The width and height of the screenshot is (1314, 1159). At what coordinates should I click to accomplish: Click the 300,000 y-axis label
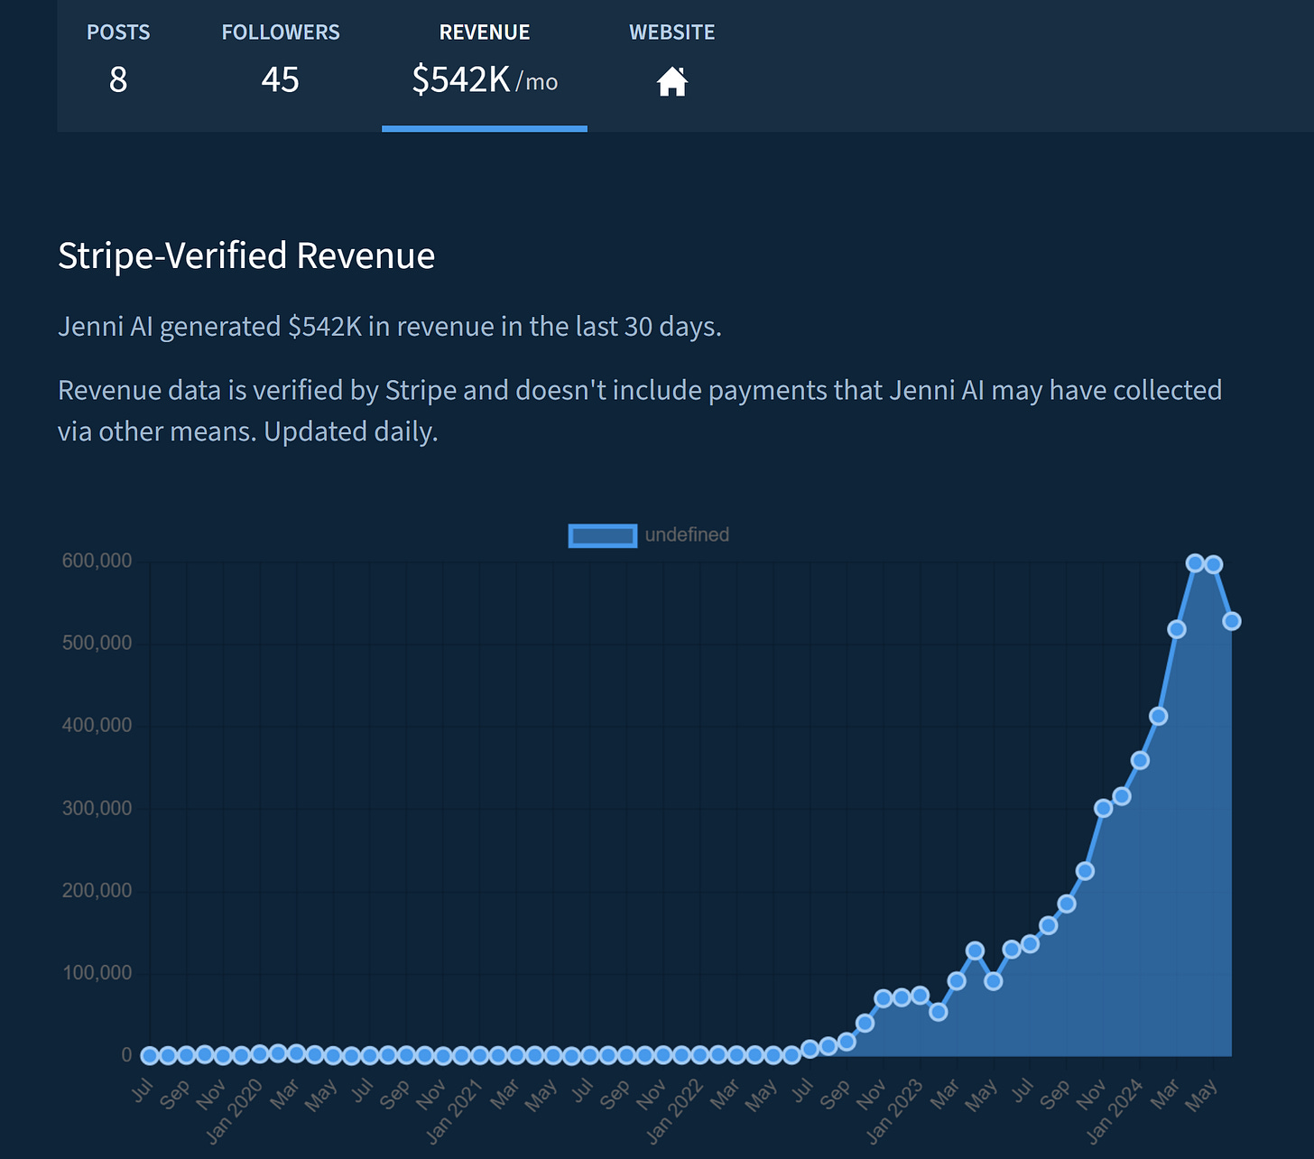click(97, 808)
